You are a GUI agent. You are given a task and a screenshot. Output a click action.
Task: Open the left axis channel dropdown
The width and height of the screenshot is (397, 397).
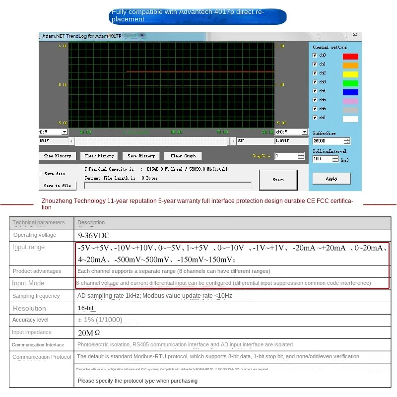click(65, 132)
